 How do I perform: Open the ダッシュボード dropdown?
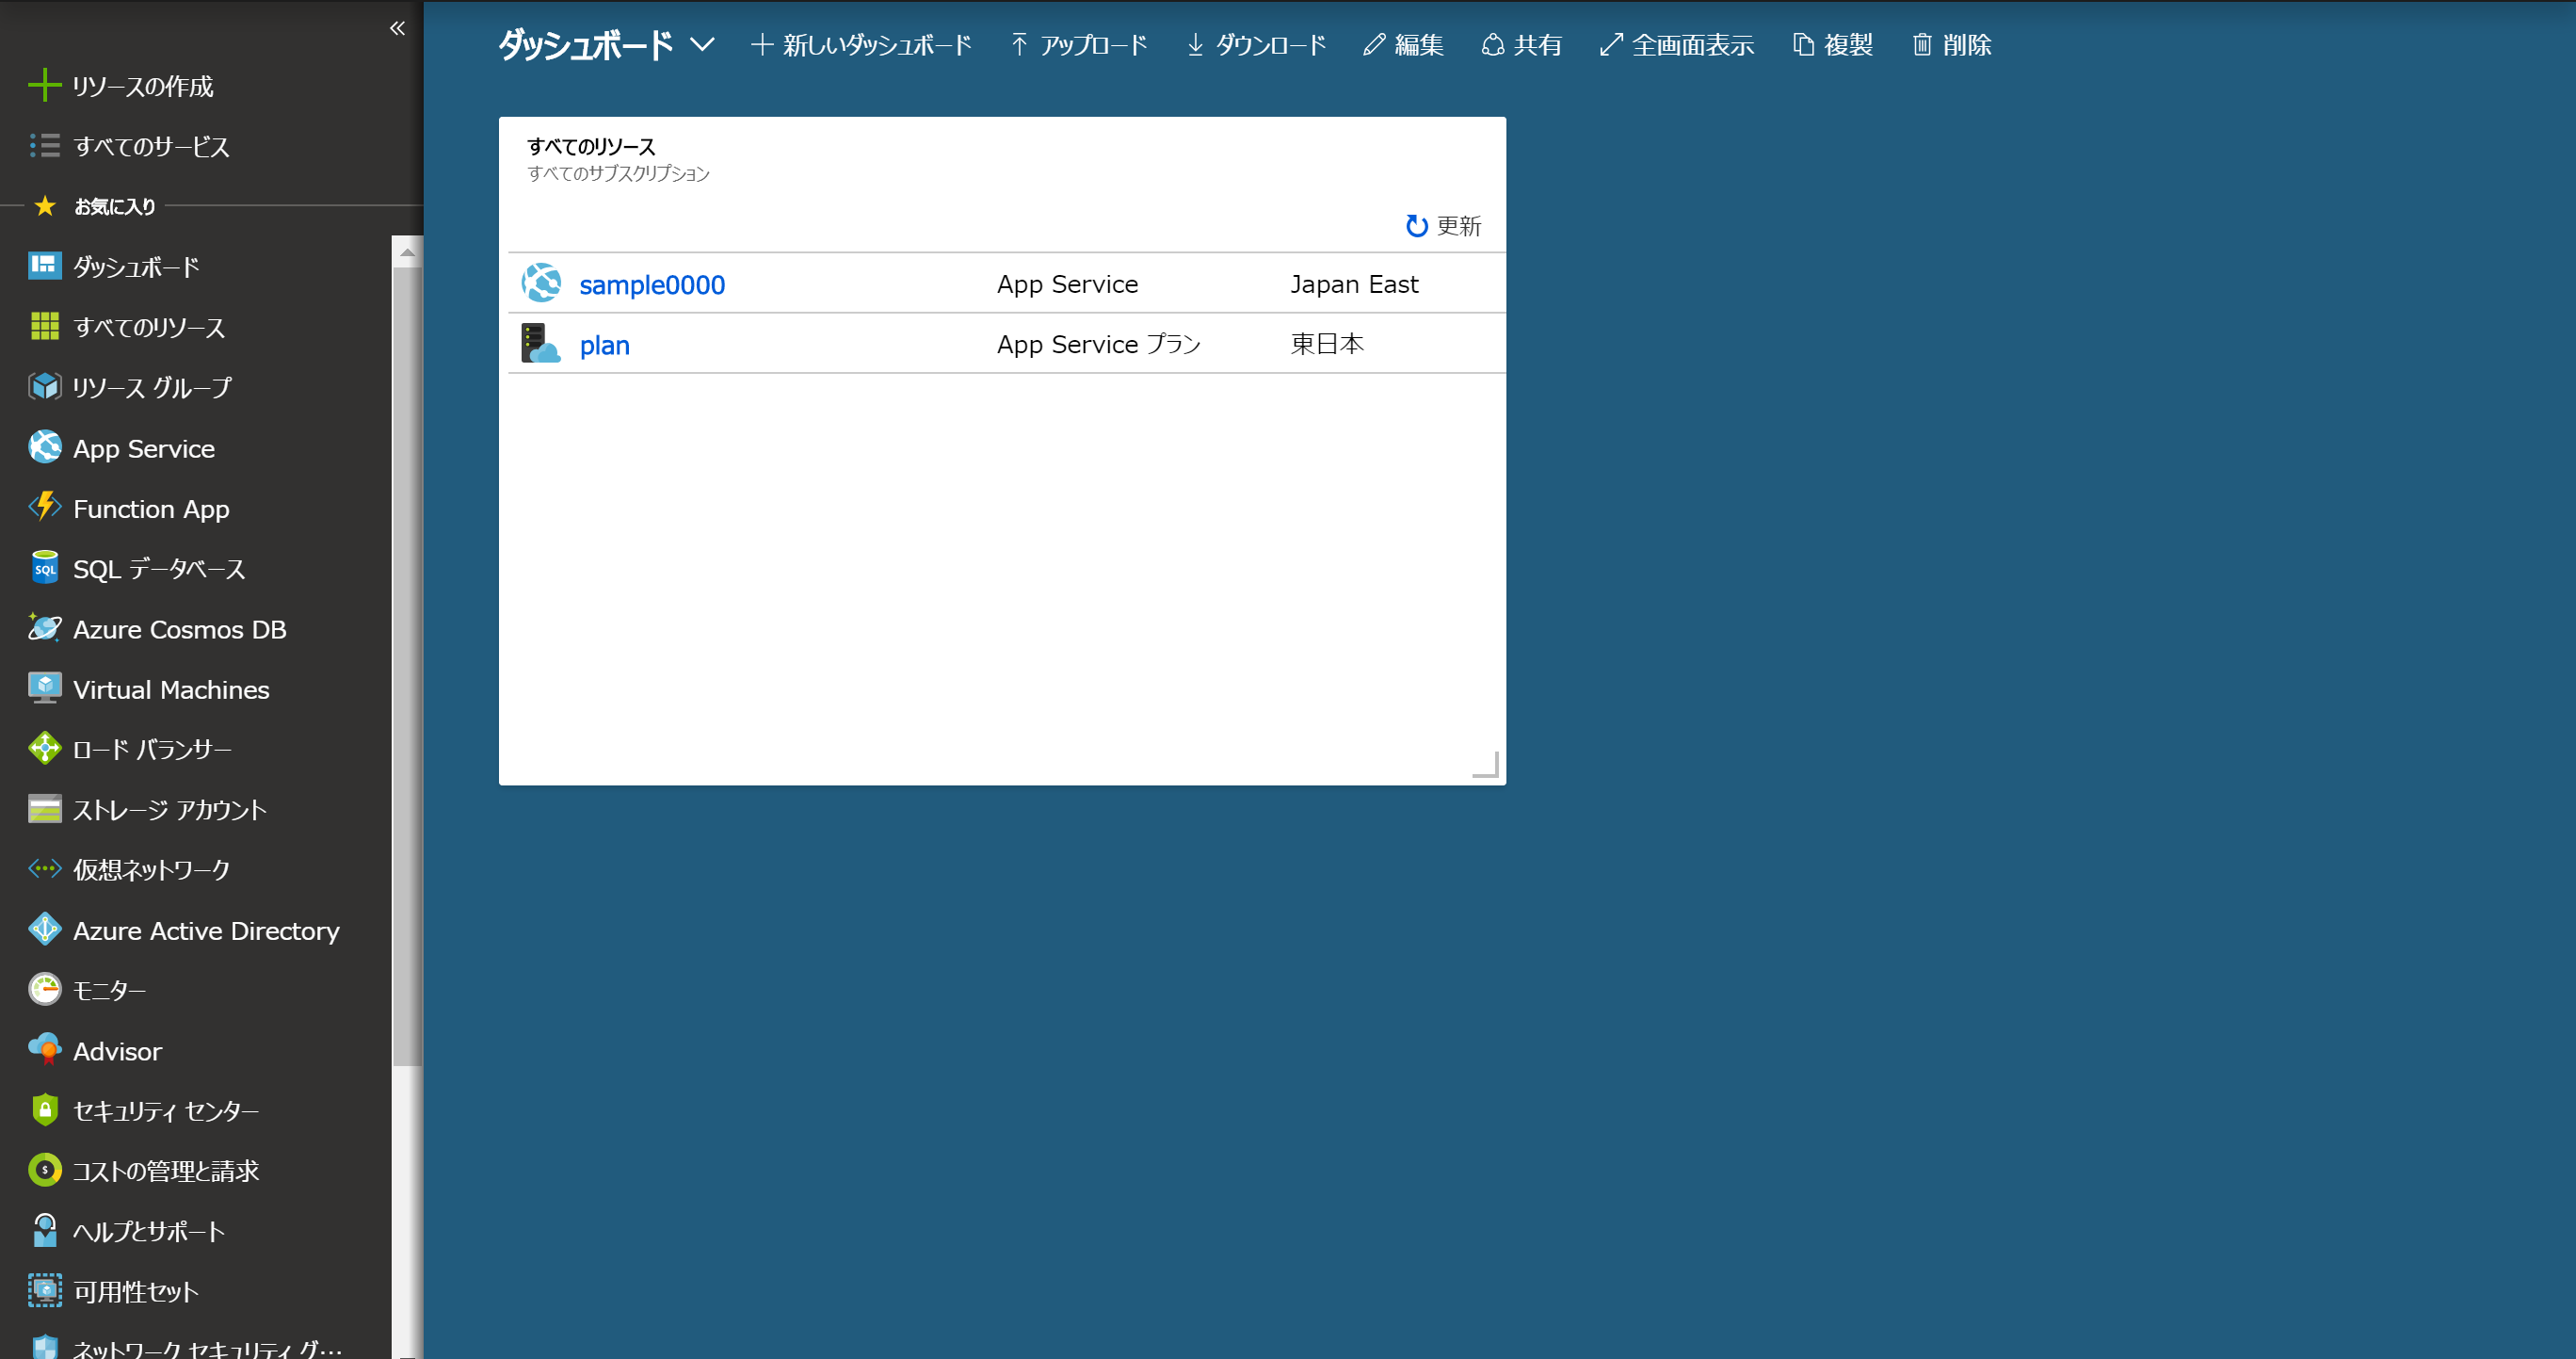pyautogui.click(x=703, y=45)
